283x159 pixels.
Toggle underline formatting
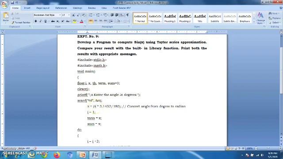click(x=46, y=21)
